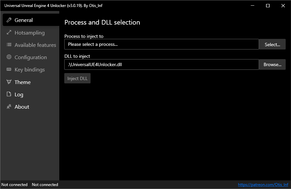The height and width of the screenshot is (189, 291).
Task: Open the Theme tab
Action: [x=23, y=82]
